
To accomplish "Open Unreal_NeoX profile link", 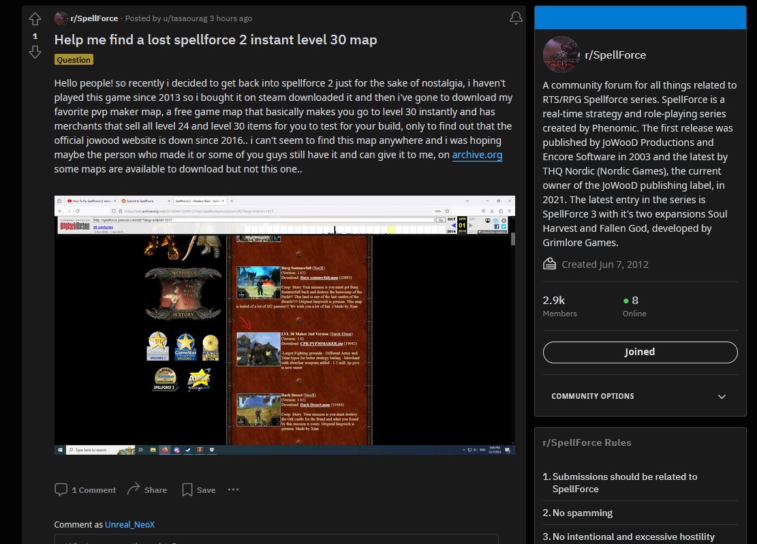I will [129, 524].
